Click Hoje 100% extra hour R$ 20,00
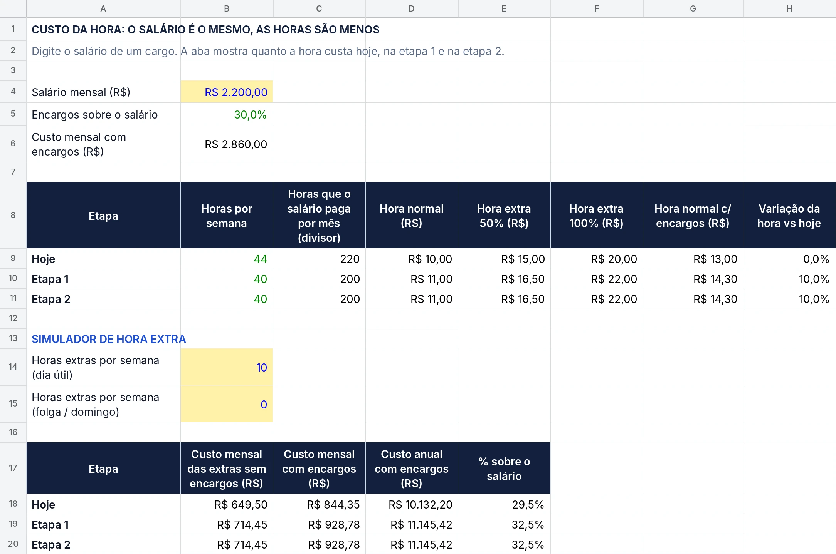The height and width of the screenshot is (554, 836). click(597, 258)
